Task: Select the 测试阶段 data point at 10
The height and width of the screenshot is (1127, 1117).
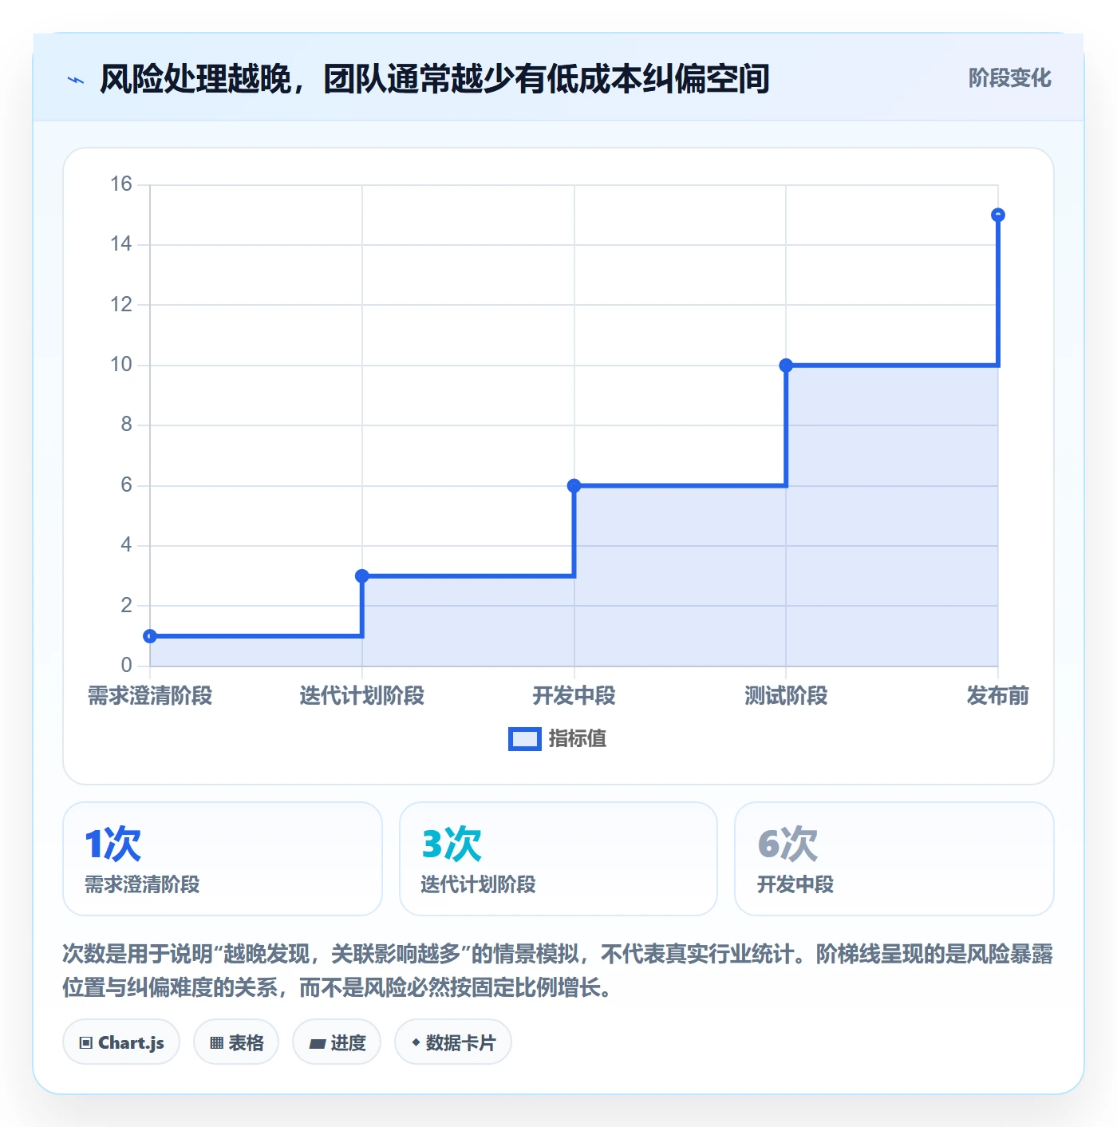Action: click(x=786, y=366)
